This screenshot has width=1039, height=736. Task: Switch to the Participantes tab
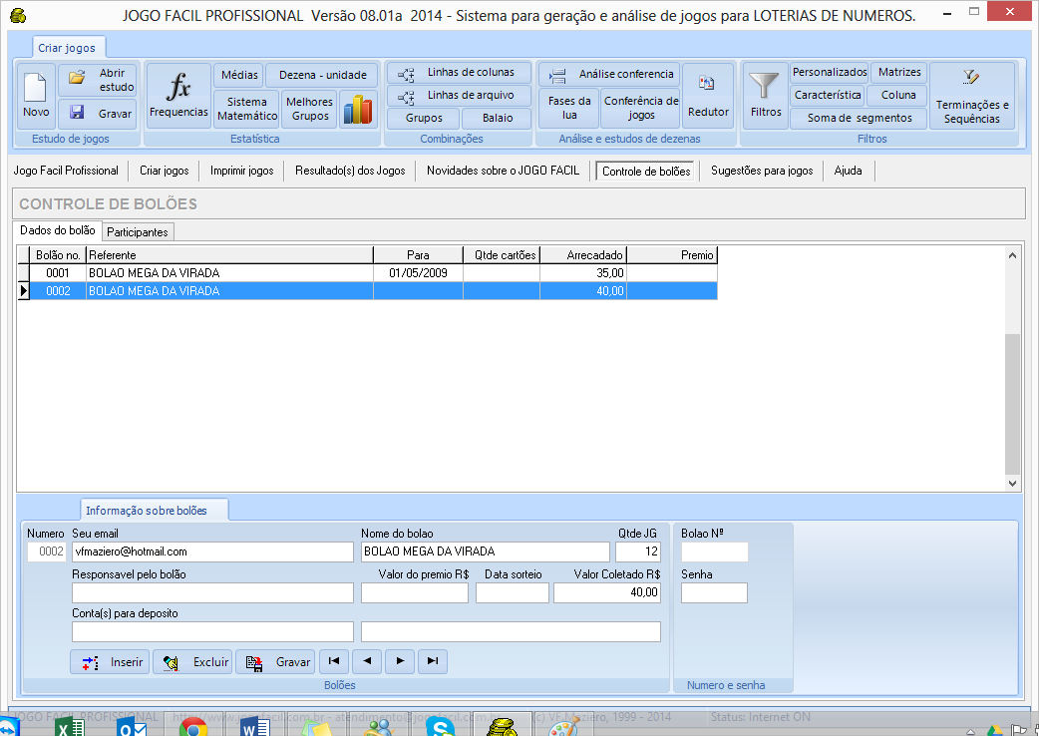pos(138,231)
